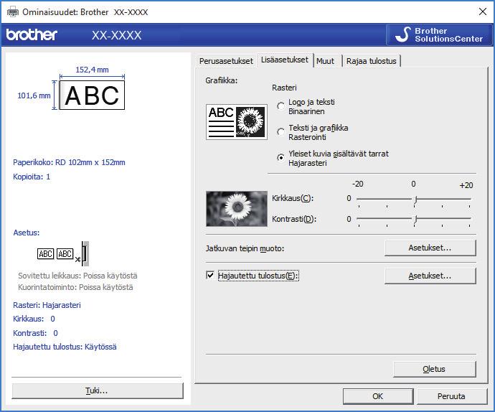
Task: Click the label cut layout icon under Asetus
Action: coord(63,253)
